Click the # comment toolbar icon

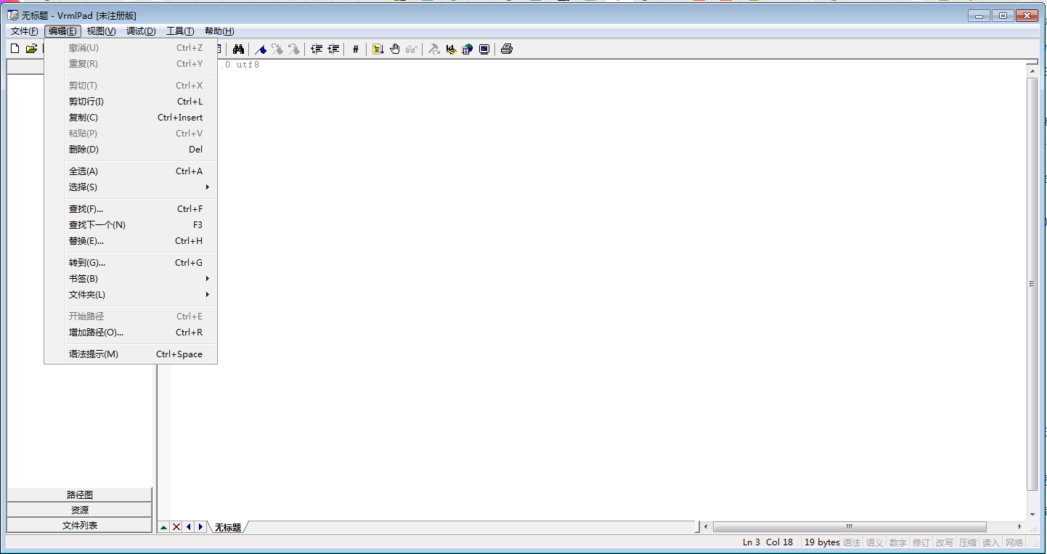(355, 49)
